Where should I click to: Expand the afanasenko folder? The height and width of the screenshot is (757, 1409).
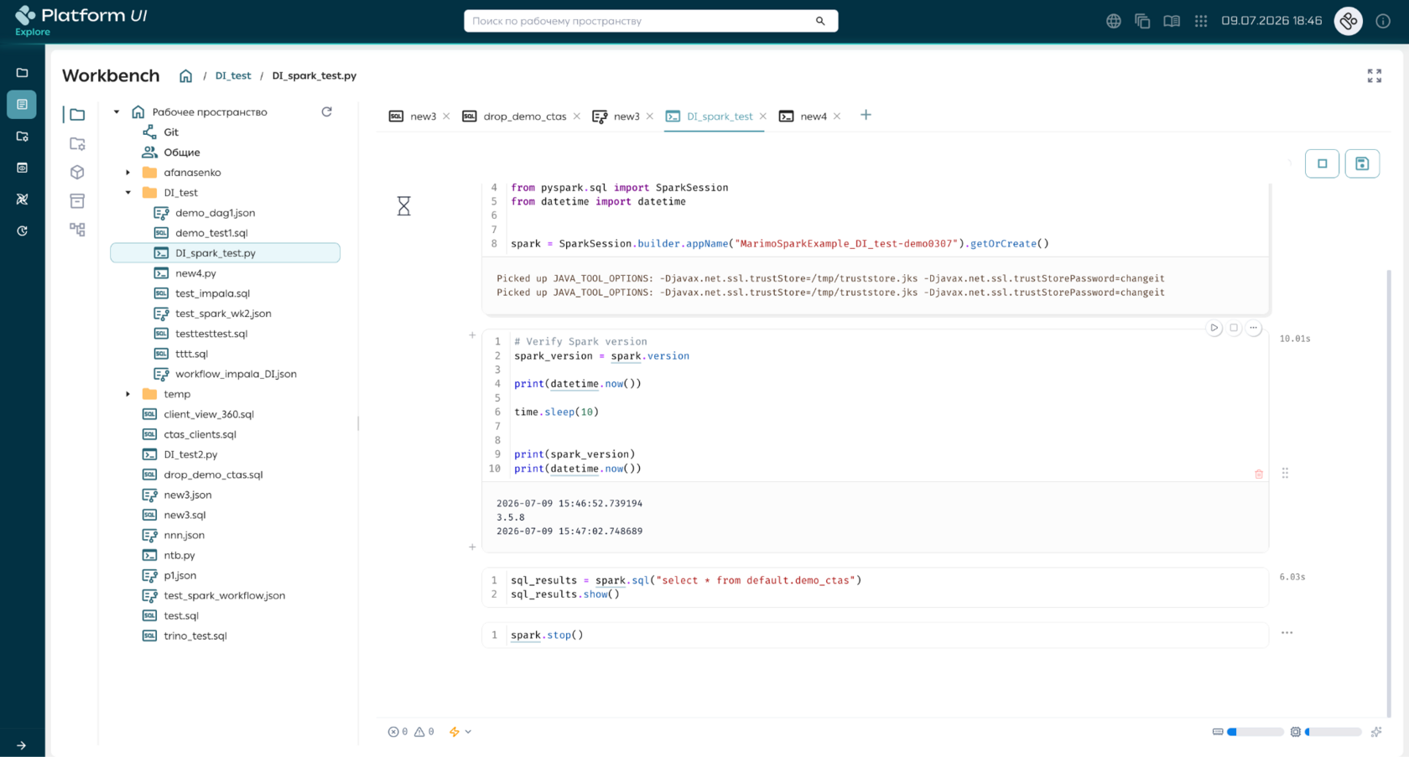click(x=128, y=173)
